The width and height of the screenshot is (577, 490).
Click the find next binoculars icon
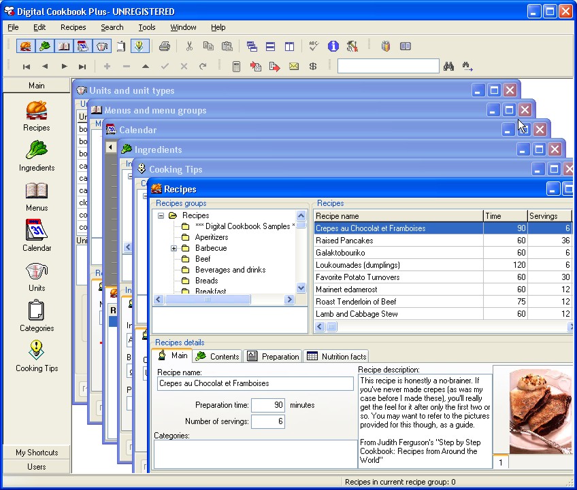click(467, 67)
